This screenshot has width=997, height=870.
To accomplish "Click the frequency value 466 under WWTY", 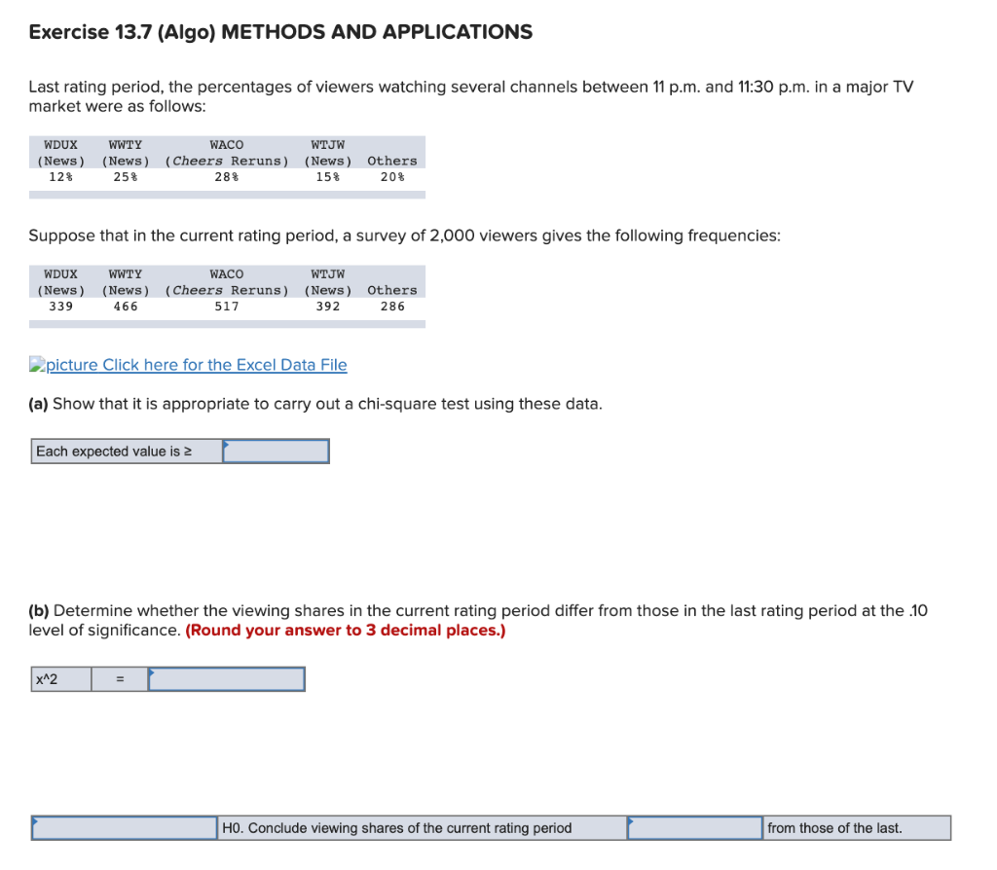I will point(125,306).
